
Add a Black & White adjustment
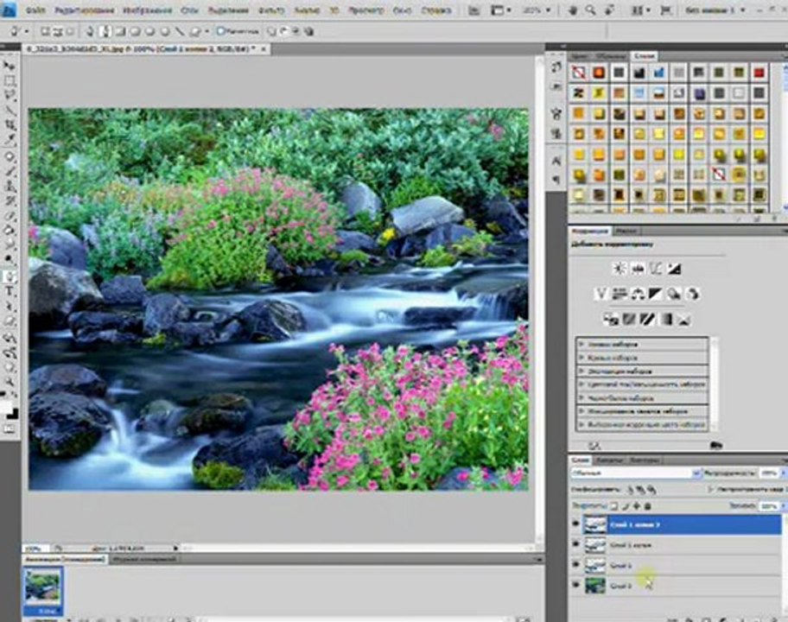pyautogui.click(x=656, y=294)
